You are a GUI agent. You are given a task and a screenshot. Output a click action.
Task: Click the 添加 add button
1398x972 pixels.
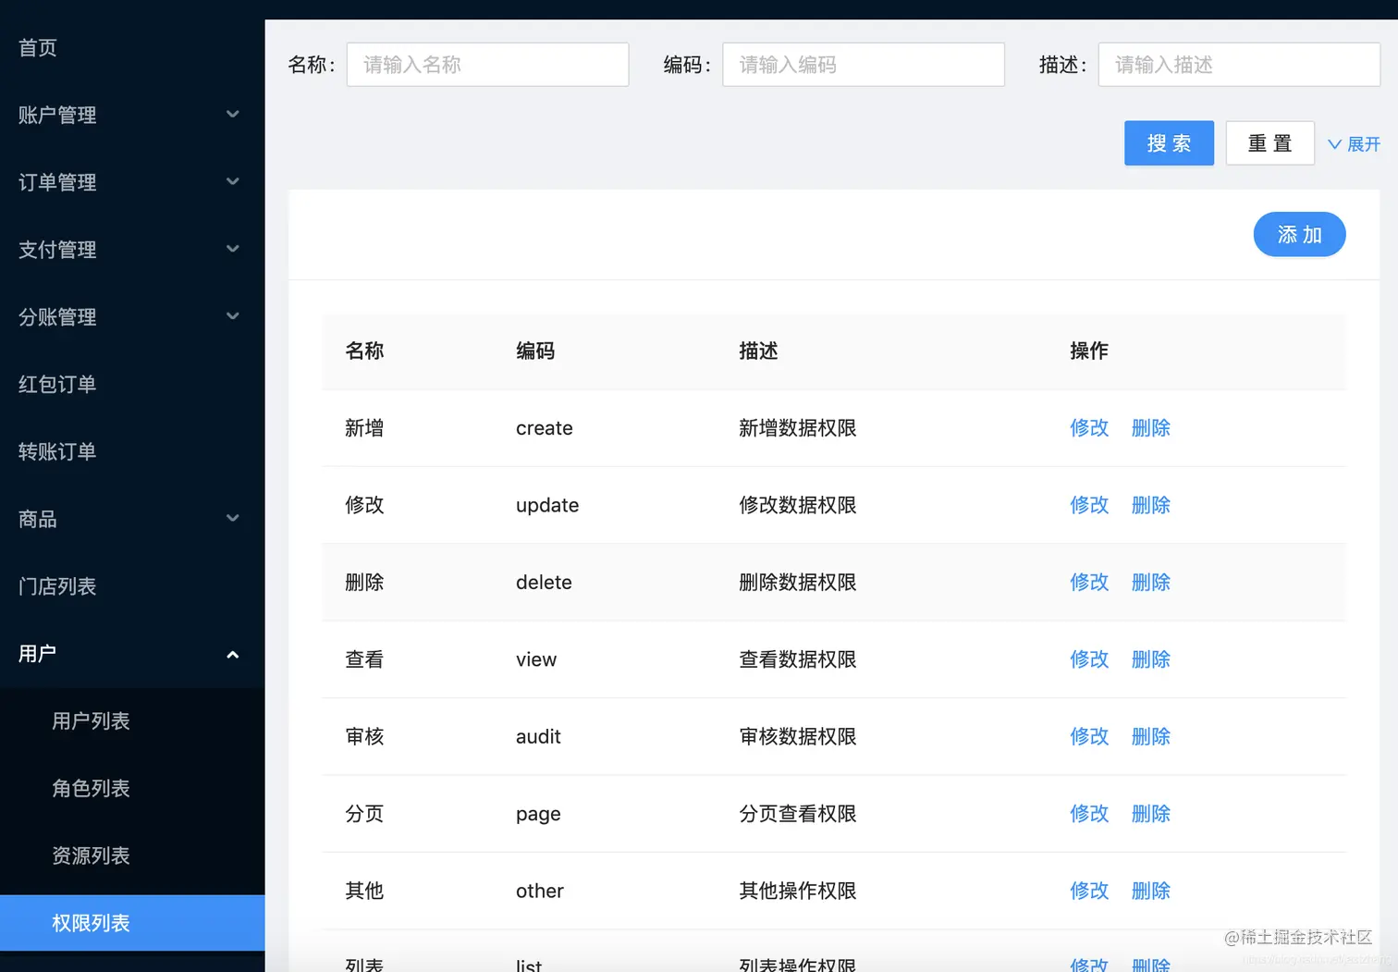[1299, 235]
